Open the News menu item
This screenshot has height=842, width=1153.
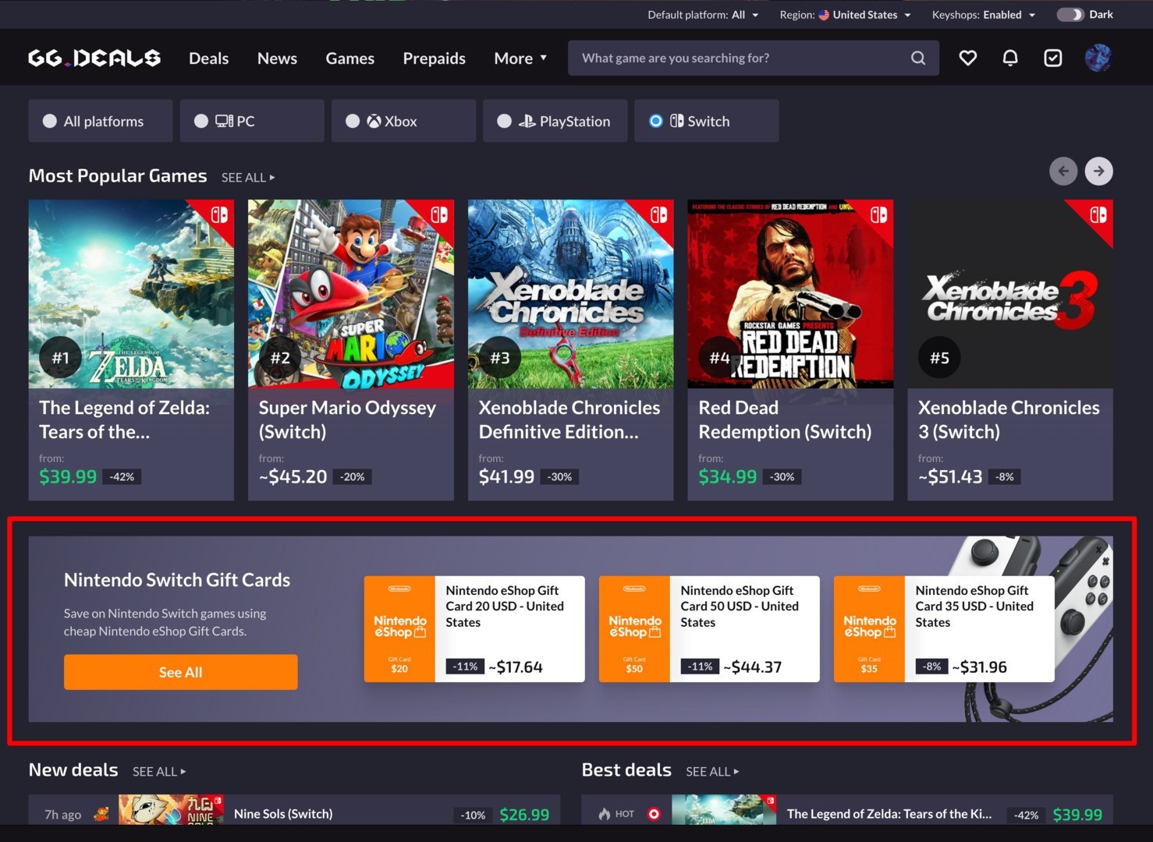tap(277, 58)
